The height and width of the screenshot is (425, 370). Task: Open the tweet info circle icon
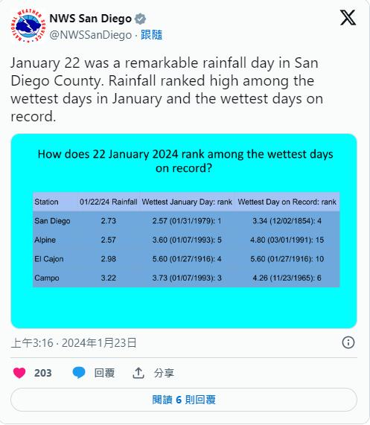tap(348, 342)
